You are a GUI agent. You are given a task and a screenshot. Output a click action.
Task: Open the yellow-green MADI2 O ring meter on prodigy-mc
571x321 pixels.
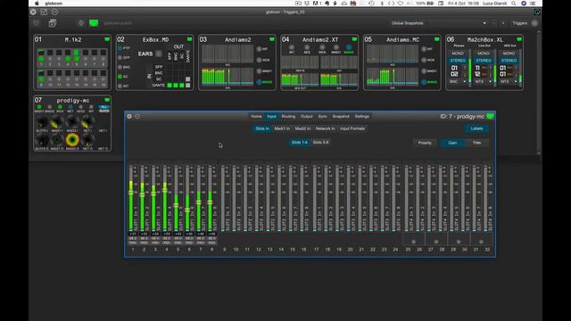pos(72,140)
